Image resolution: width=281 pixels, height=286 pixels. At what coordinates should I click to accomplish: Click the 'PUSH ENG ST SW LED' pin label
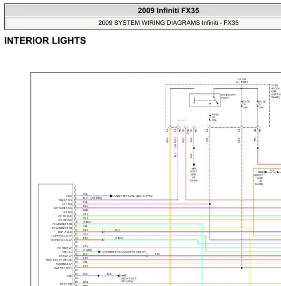(x=59, y=260)
